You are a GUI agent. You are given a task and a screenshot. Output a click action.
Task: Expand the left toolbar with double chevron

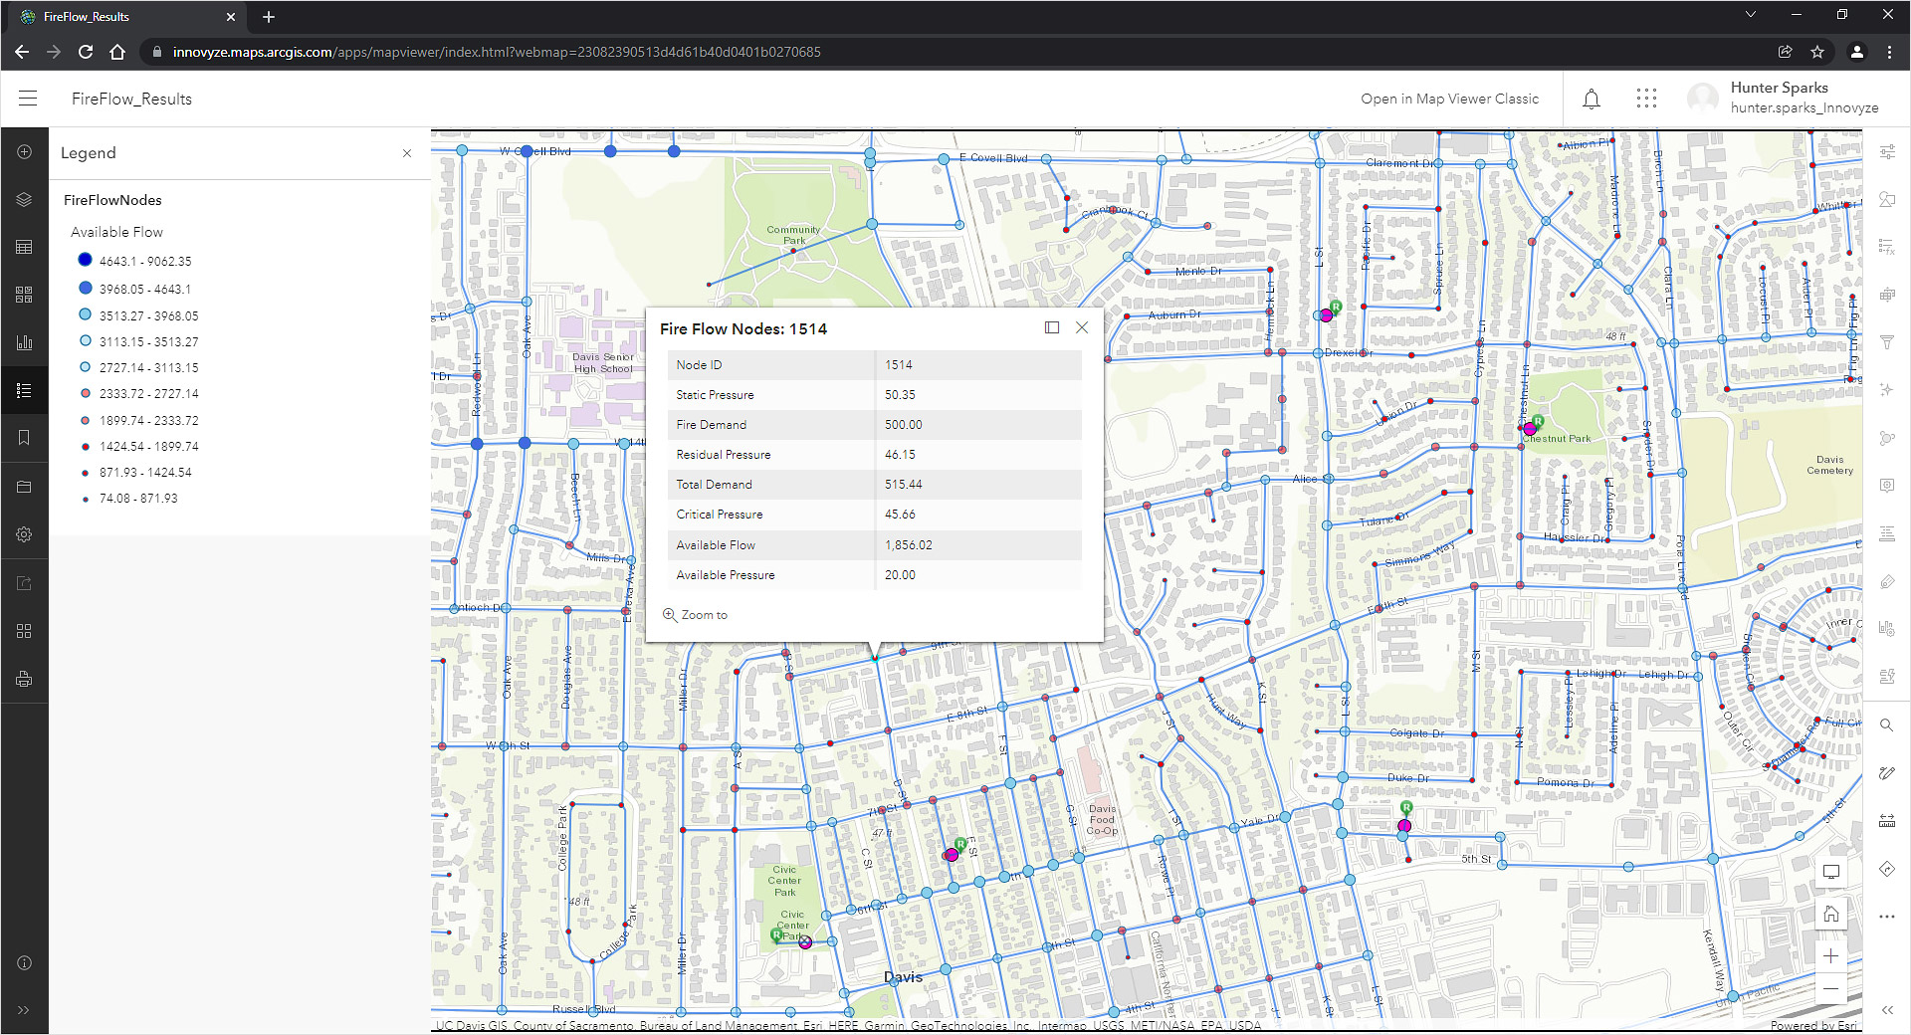click(24, 1010)
